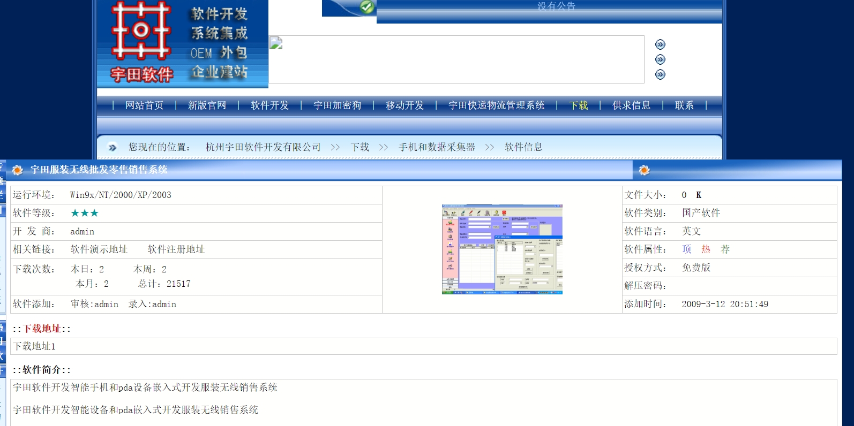The image size is (854, 426).
Task: Click the 没有公告 announcement text
Action: 556,6
